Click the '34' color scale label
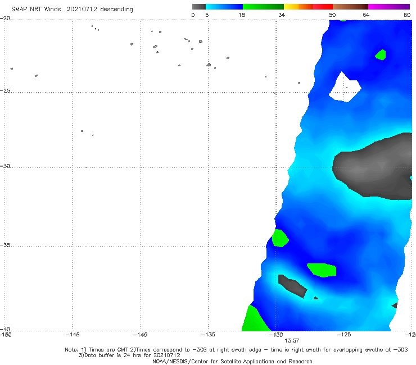 pos(282,15)
